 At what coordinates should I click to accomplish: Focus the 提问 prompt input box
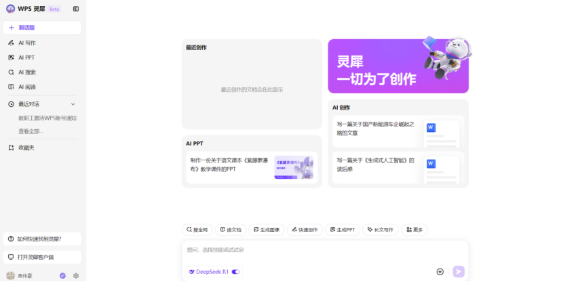[325, 250]
